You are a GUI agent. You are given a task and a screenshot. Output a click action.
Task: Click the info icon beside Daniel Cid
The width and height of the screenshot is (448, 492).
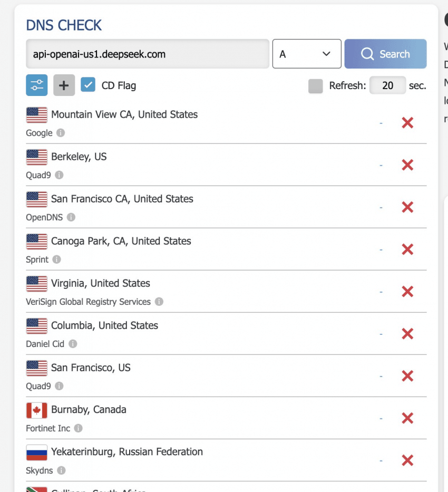click(x=73, y=344)
